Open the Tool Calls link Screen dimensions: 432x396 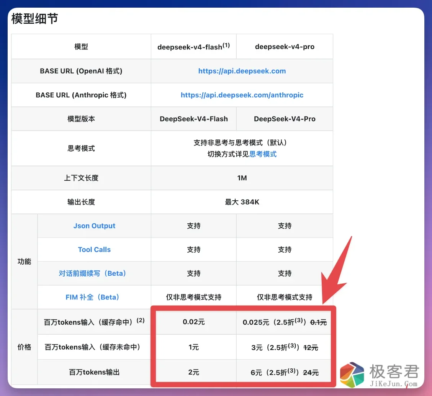click(94, 250)
